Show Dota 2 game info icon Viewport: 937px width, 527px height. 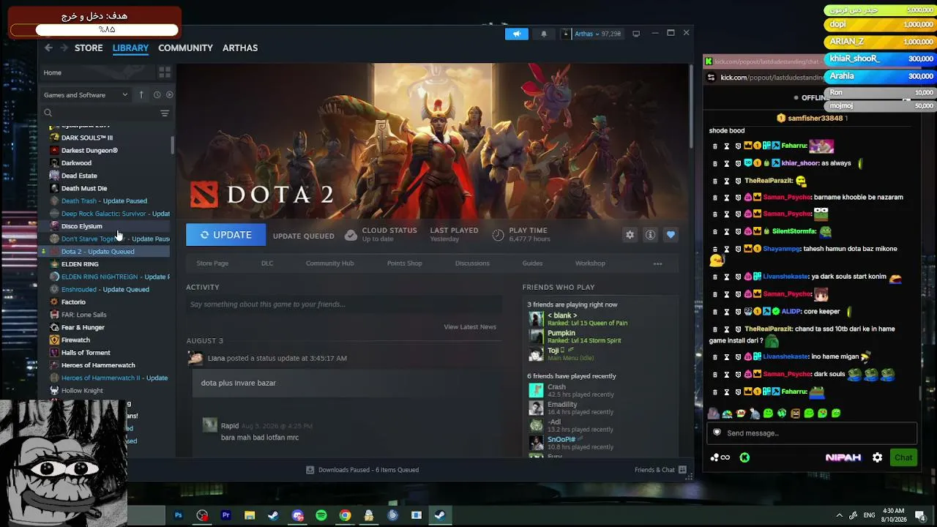pos(650,235)
